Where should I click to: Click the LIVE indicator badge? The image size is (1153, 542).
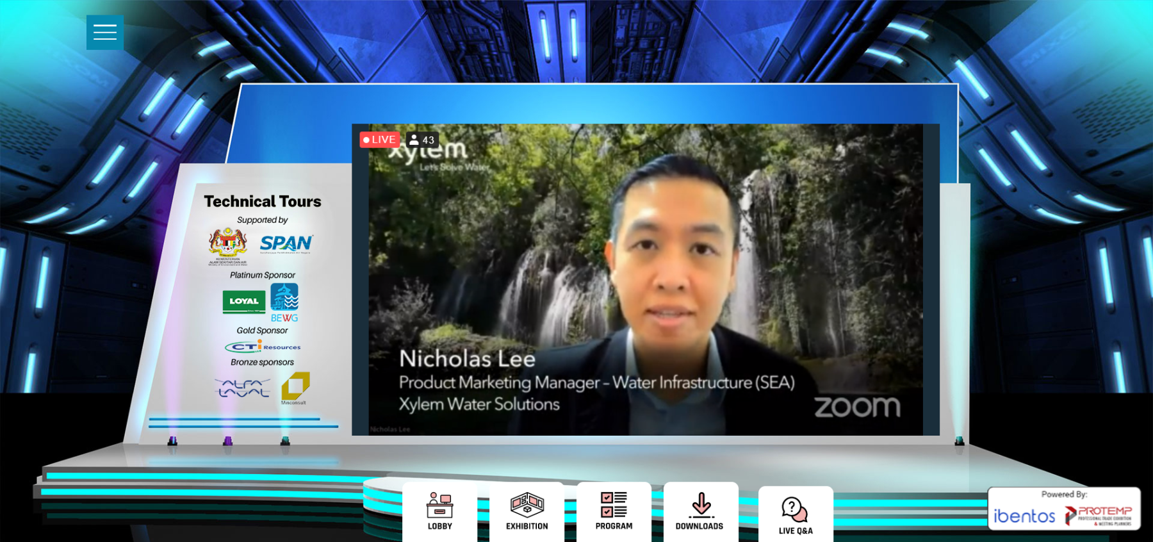point(380,140)
